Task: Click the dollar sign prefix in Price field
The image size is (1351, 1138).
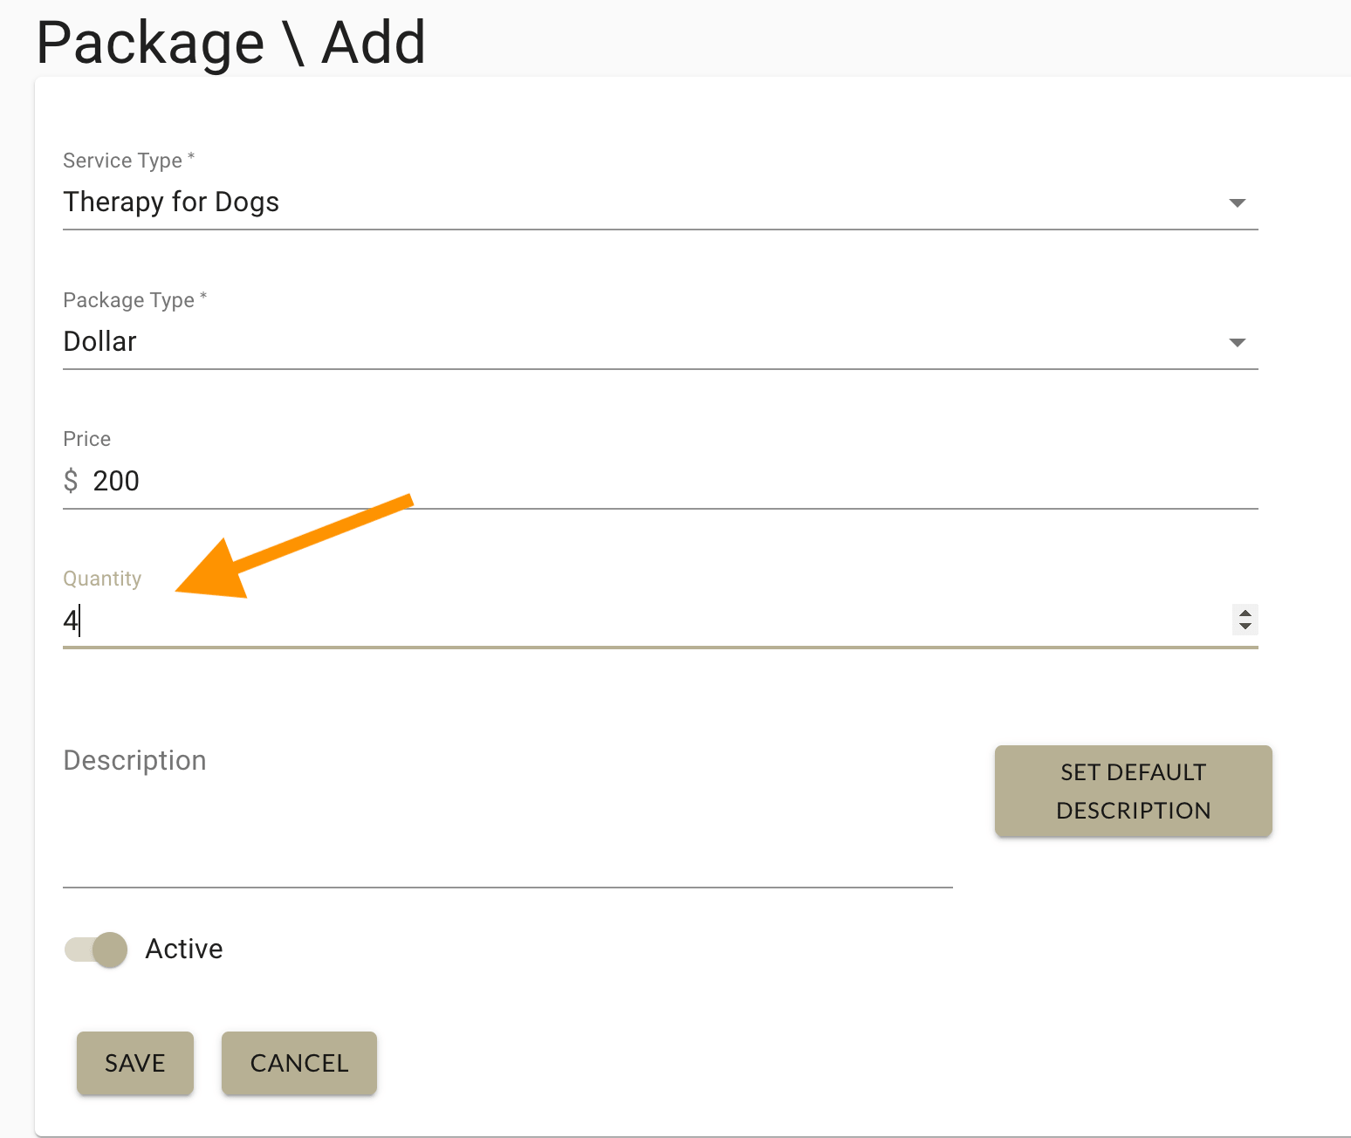Action: click(71, 480)
